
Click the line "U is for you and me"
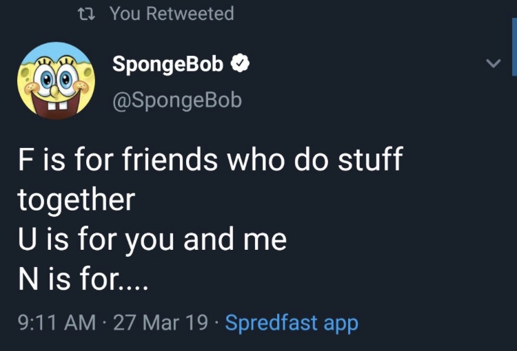click(x=152, y=240)
